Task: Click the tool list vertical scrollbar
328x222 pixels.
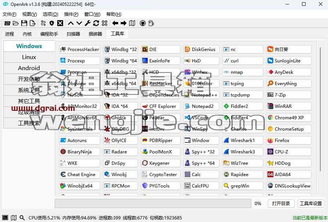Action: pos(320,109)
